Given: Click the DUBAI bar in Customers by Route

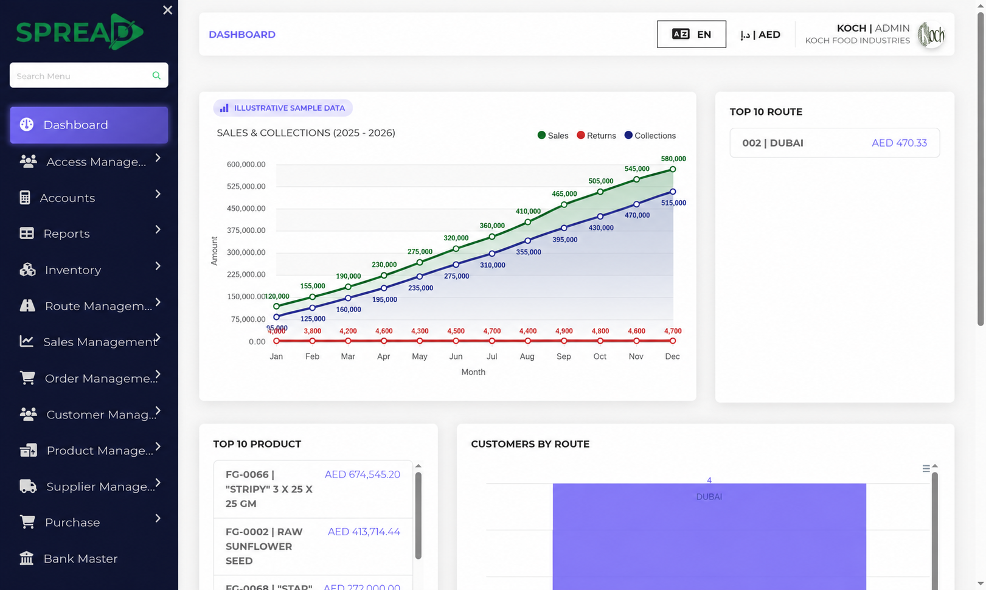Looking at the screenshot, I should (709, 536).
